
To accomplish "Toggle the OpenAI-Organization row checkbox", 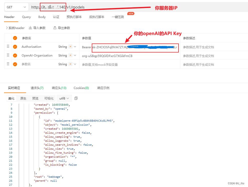I will tap(15, 55).
